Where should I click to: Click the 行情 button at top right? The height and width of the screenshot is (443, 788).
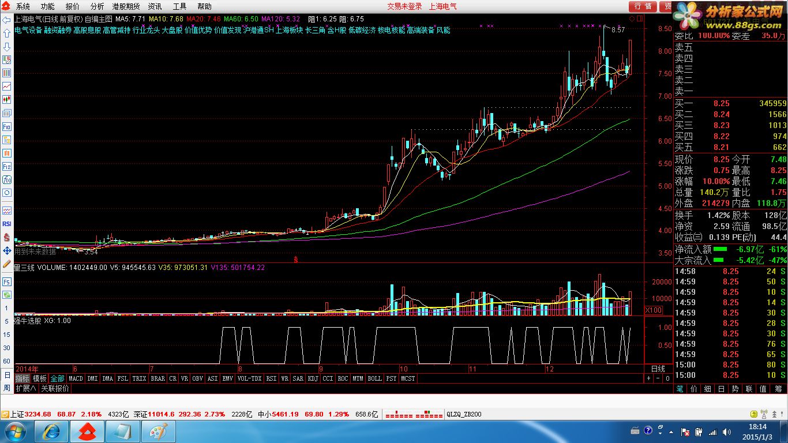pos(643,6)
